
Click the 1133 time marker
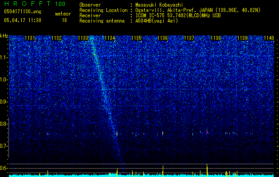83,38
